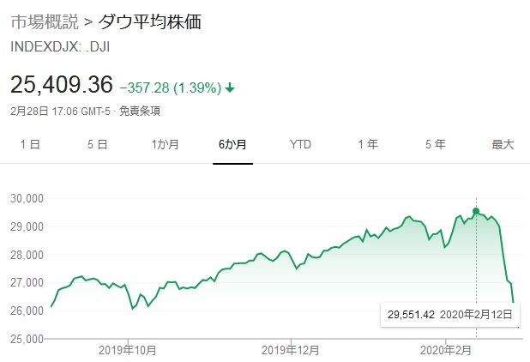Click the green marker dot on chart

click(x=476, y=212)
